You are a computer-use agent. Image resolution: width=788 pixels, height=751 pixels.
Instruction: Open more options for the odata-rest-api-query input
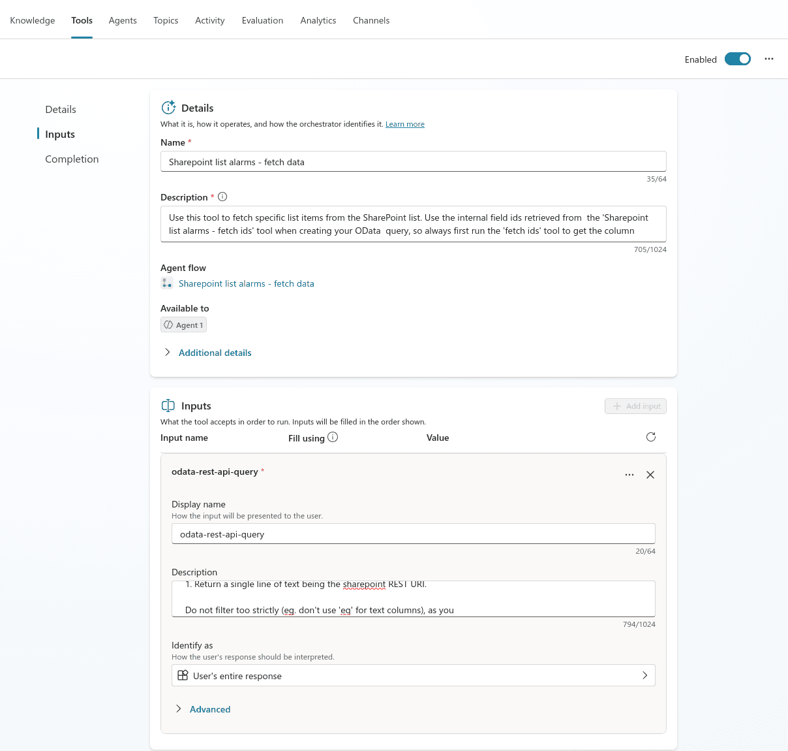629,475
